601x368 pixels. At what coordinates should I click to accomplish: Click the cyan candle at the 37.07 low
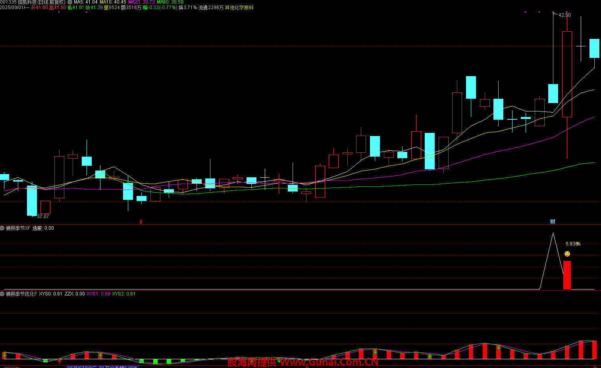point(32,201)
